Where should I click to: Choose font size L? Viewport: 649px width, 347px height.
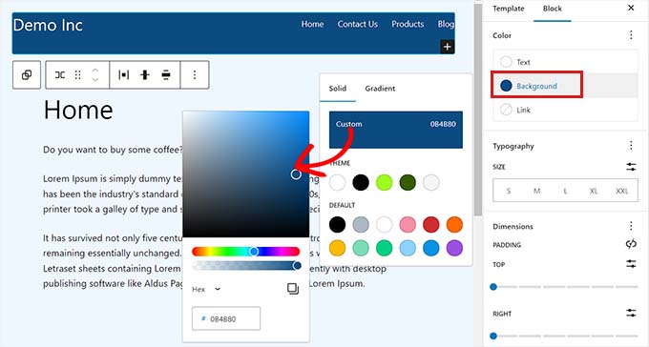point(565,191)
